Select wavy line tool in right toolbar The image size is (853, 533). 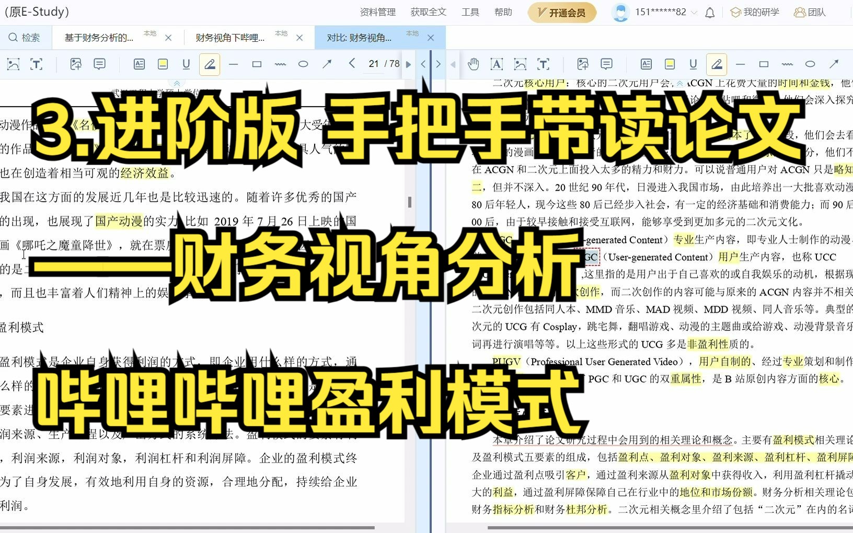click(787, 64)
